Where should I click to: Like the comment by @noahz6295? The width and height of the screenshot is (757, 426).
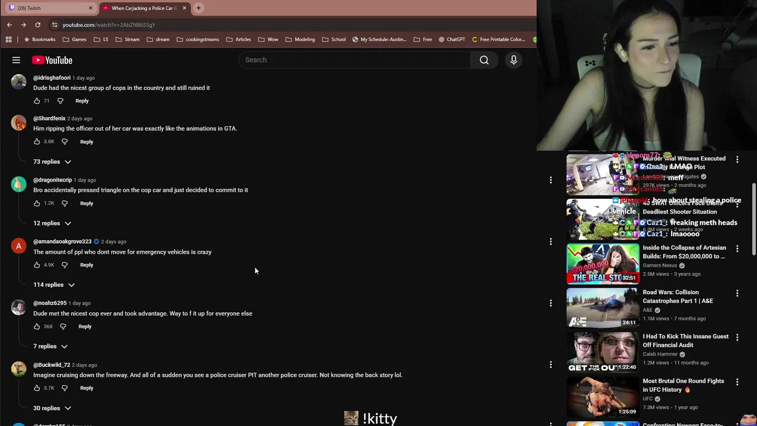pyautogui.click(x=37, y=326)
